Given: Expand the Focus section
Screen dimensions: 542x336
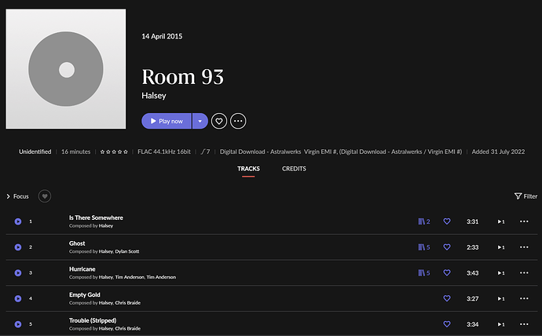Looking at the screenshot, I should point(17,196).
